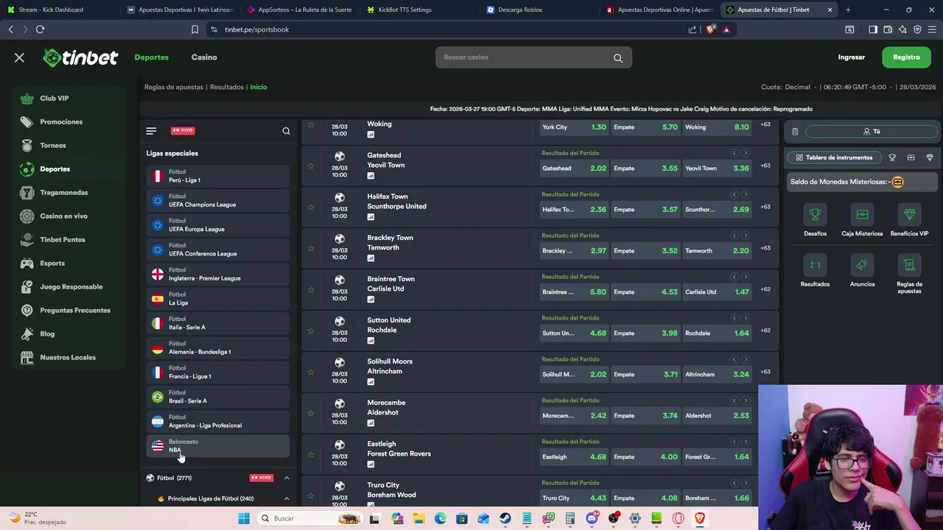943x530 pixels.
Task: Open the sportsbook hamburger menu icon
Action: pyautogui.click(x=151, y=131)
